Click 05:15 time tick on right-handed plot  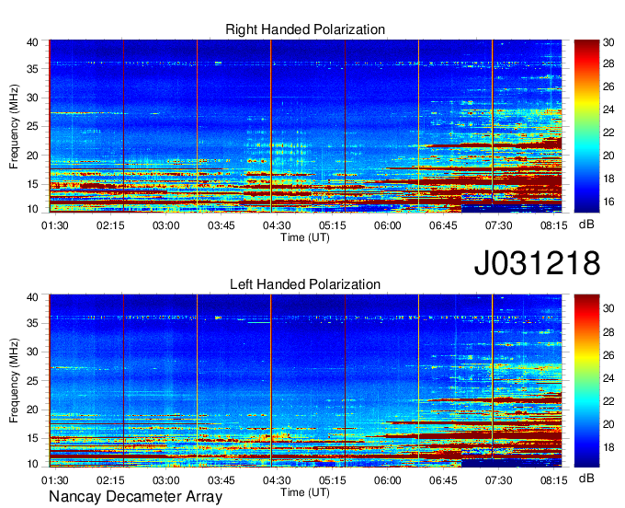pos(332,225)
